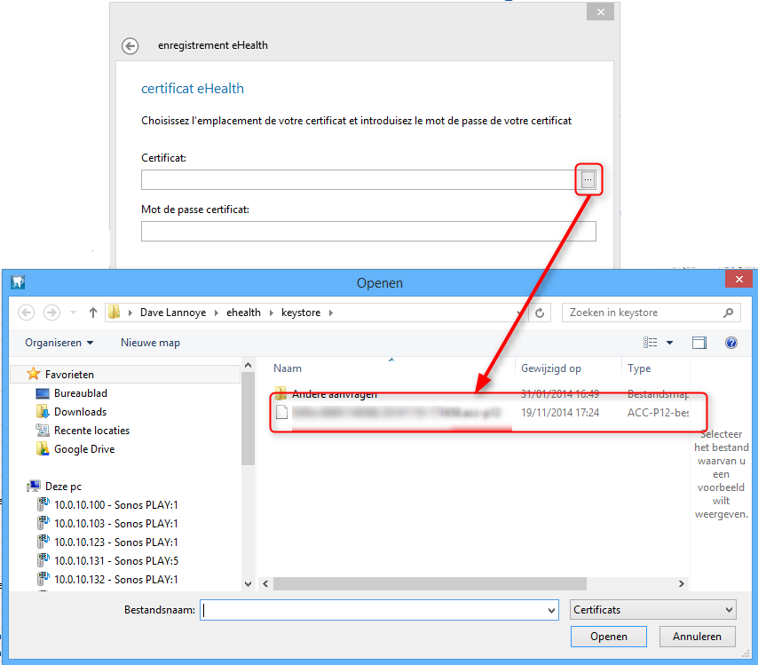Open the certificate browse button (...)
Image resolution: width=758 pixels, height=665 pixels.
588,180
